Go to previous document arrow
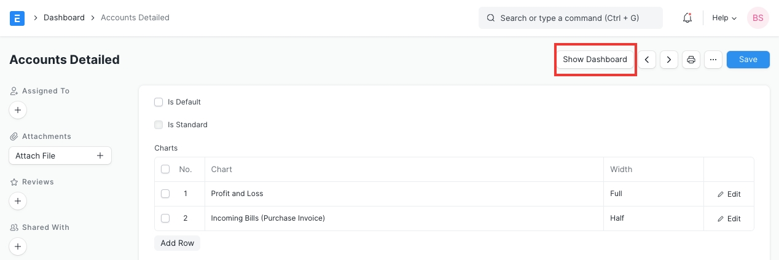This screenshot has height=260, width=779. tap(646, 60)
